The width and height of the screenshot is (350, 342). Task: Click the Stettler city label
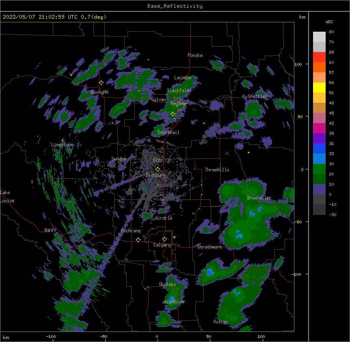[257, 96]
